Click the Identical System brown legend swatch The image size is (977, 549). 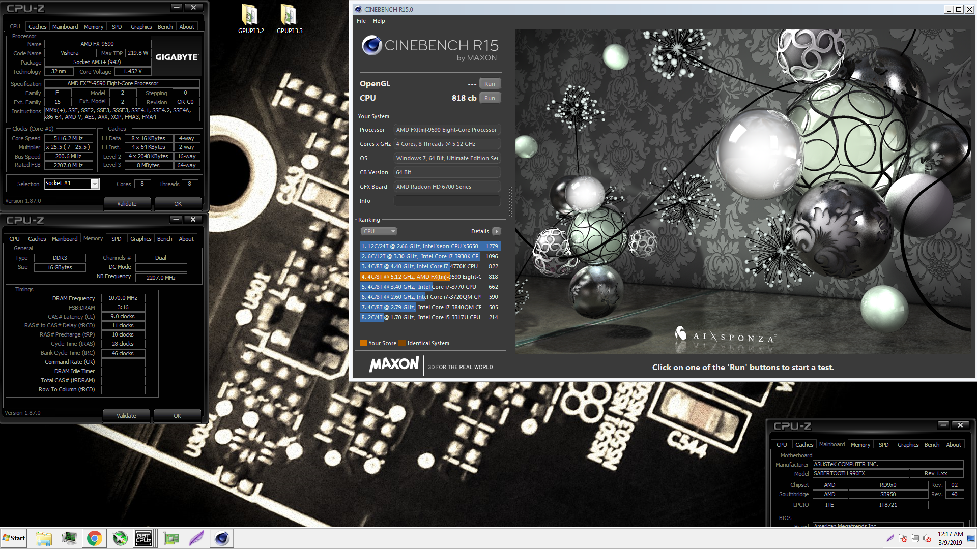[x=402, y=343]
